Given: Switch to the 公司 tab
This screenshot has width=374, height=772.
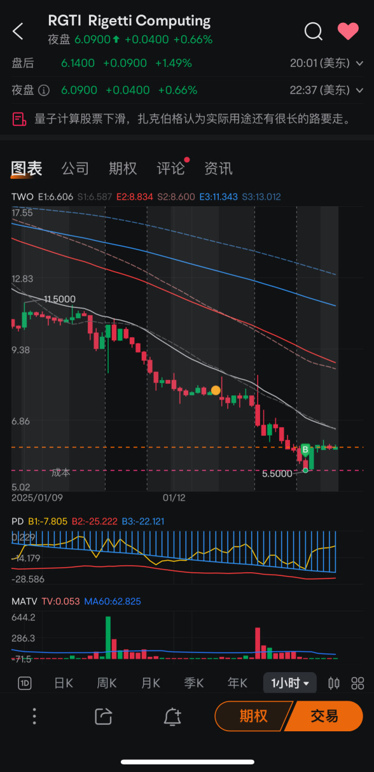Looking at the screenshot, I should tap(75, 169).
